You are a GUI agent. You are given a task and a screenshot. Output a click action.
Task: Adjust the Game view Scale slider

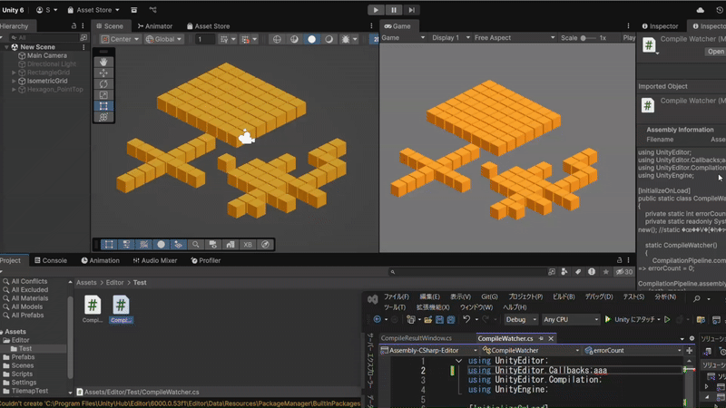(x=588, y=38)
